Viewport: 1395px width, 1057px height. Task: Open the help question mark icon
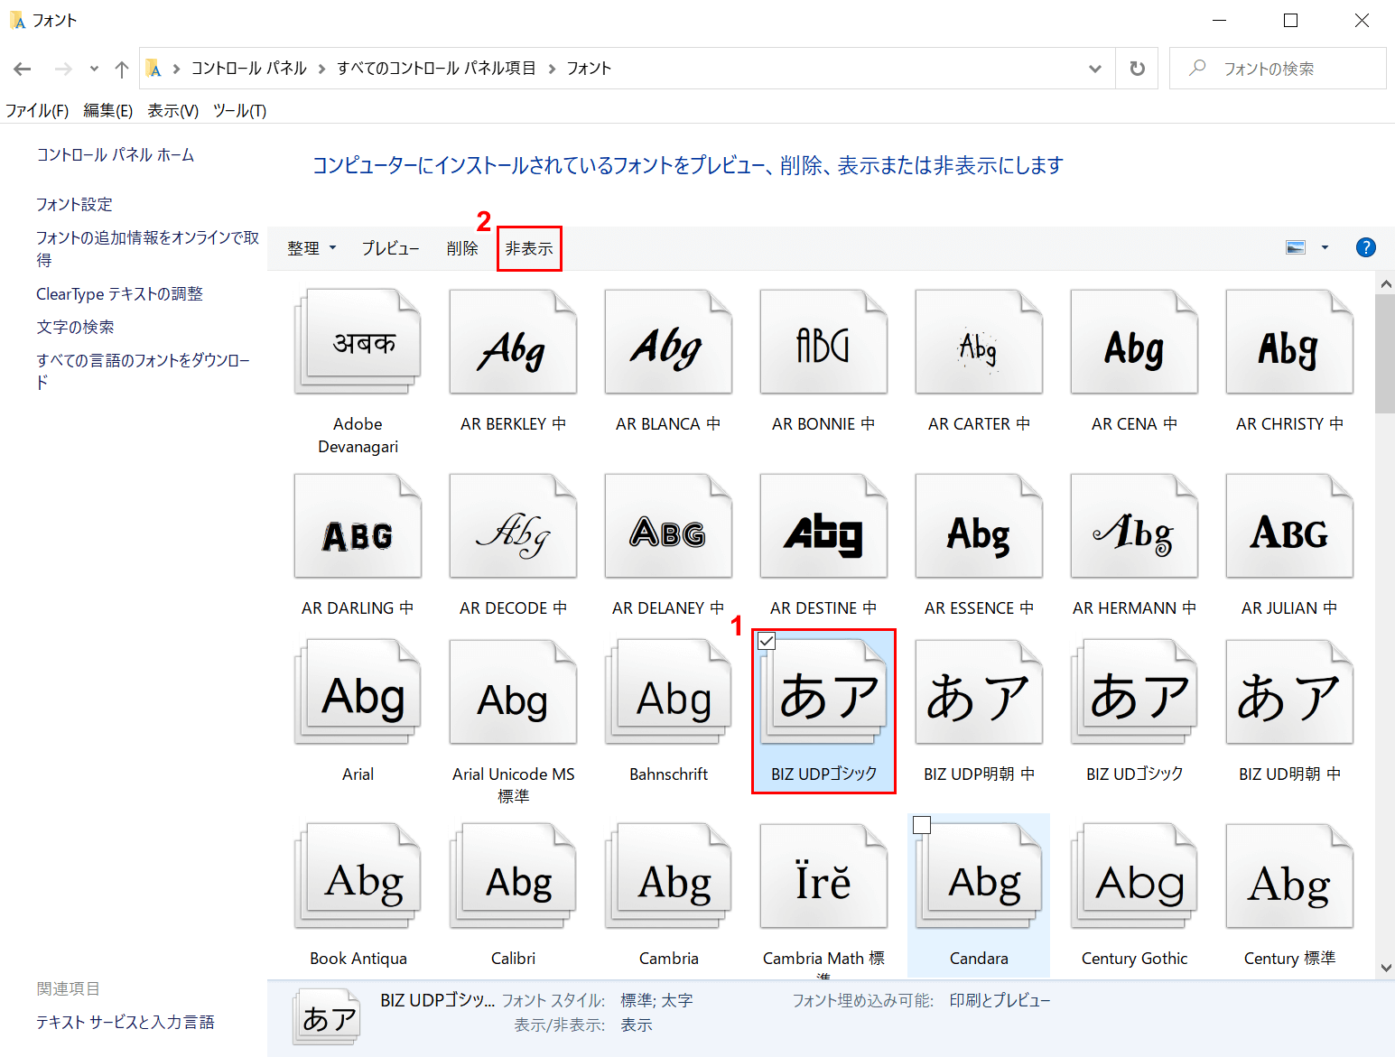1365,247
